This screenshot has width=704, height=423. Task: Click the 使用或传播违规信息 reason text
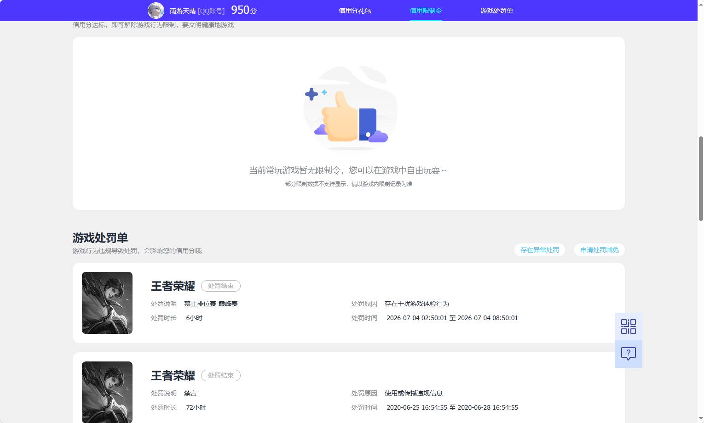[x=414, y=393]
